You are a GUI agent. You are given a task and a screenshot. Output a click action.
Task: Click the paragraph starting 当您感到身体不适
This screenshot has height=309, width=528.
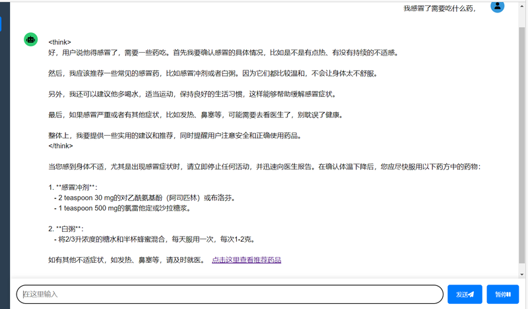click(x=265, y=167)
